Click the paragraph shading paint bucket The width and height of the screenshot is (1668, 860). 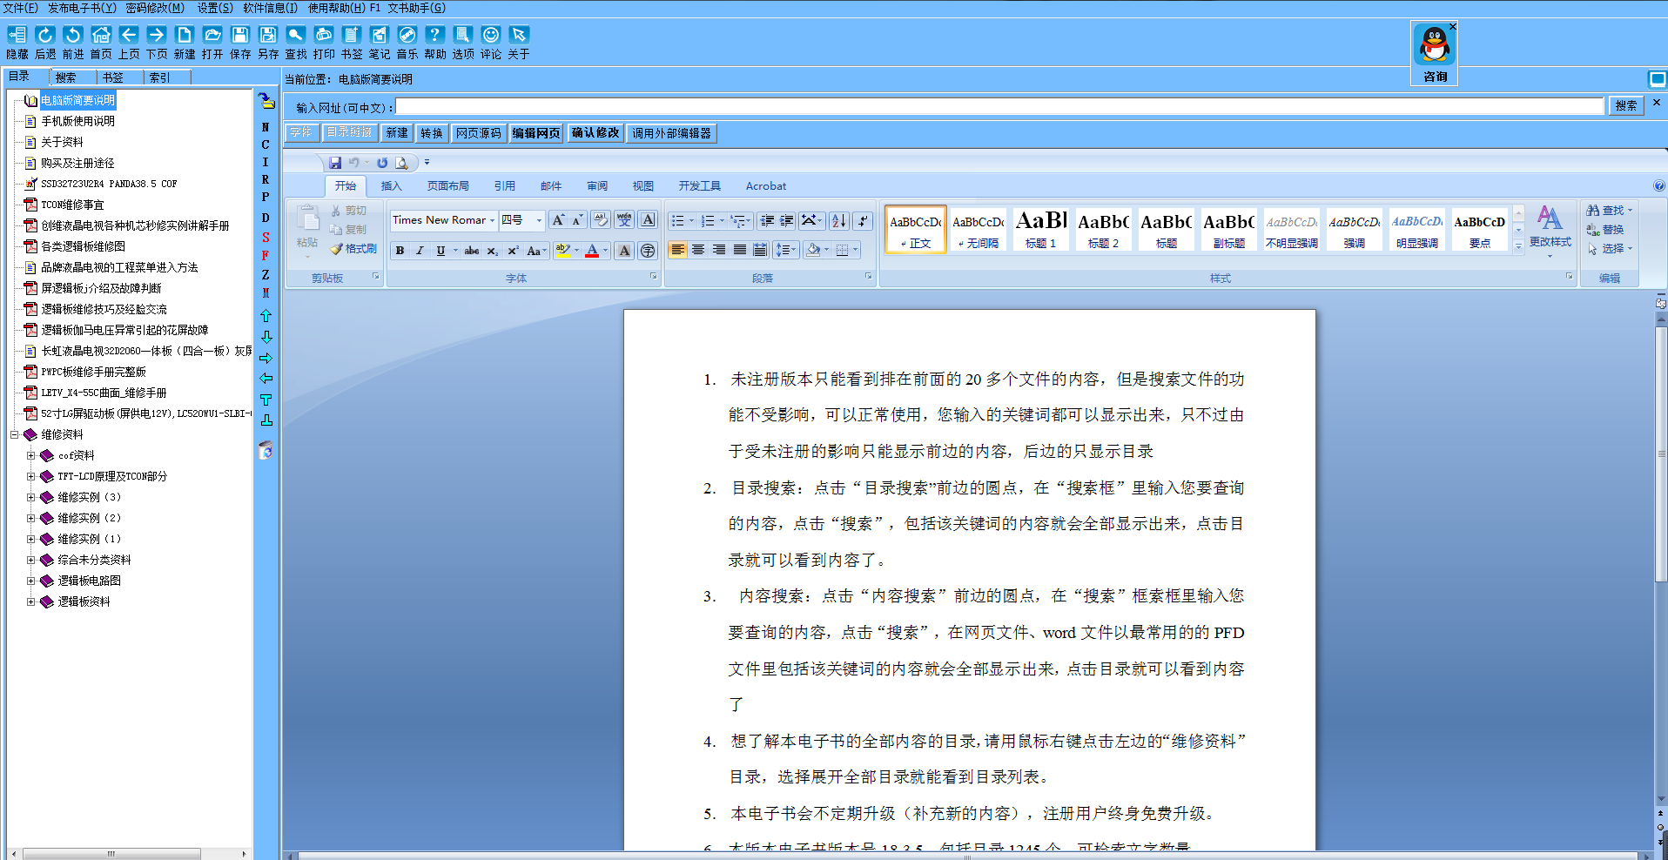coord(813,250)
